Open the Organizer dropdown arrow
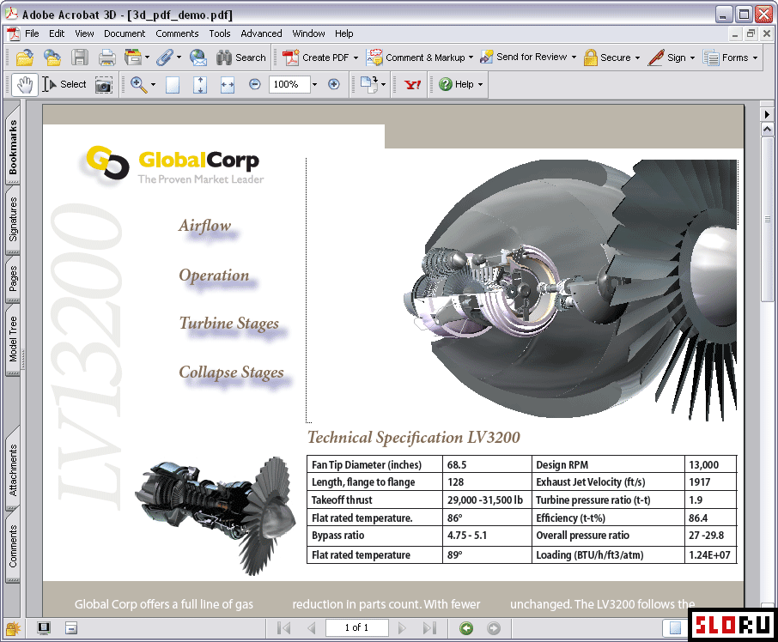The image size is (778, 642). click(x=148, y=58)
